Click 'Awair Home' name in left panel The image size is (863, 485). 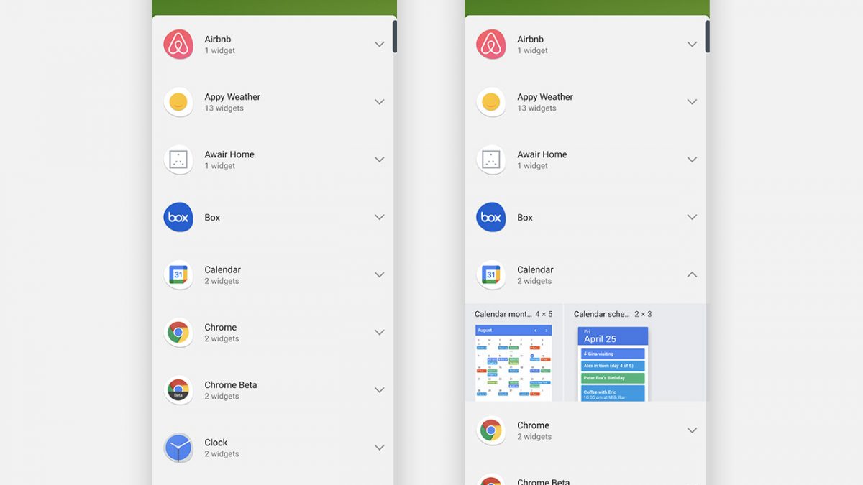pyautogui.click(x=229, y=154)
